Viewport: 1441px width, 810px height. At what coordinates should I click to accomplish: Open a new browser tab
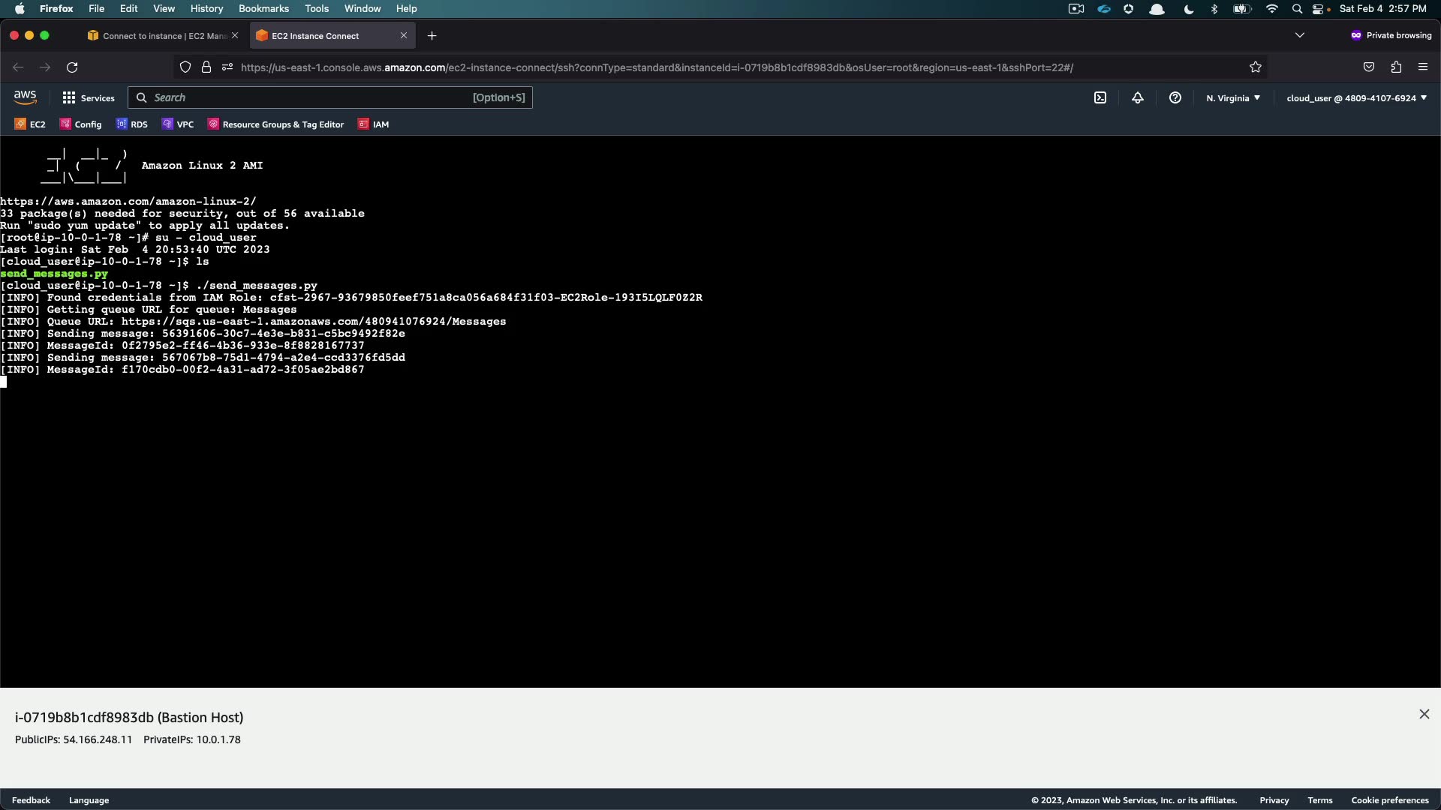point(432,36)
